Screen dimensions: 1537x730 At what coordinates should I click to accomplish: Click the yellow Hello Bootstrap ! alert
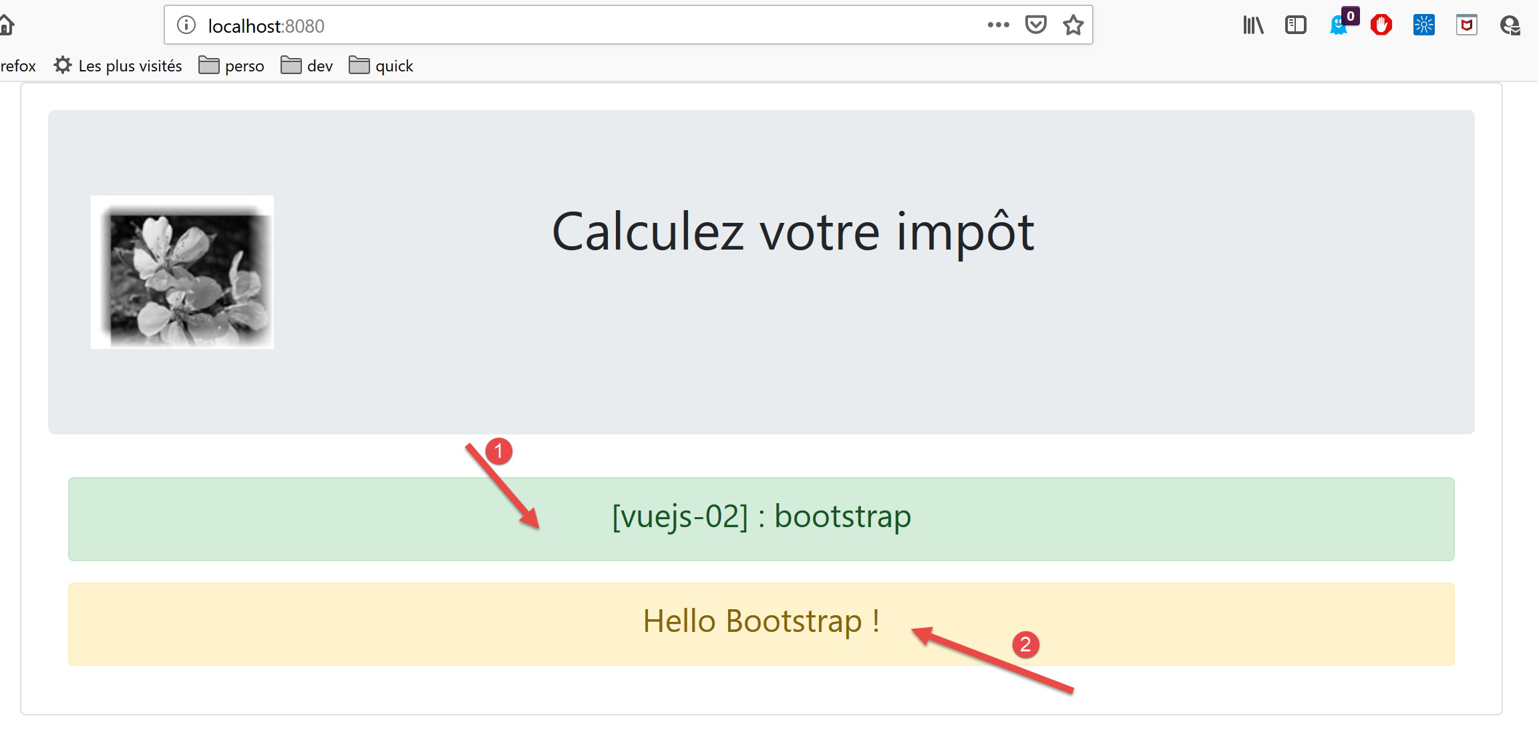click(761, 623)
